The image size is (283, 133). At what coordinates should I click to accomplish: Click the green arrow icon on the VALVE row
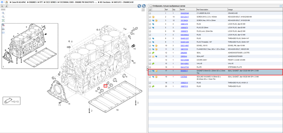(153, 64)
